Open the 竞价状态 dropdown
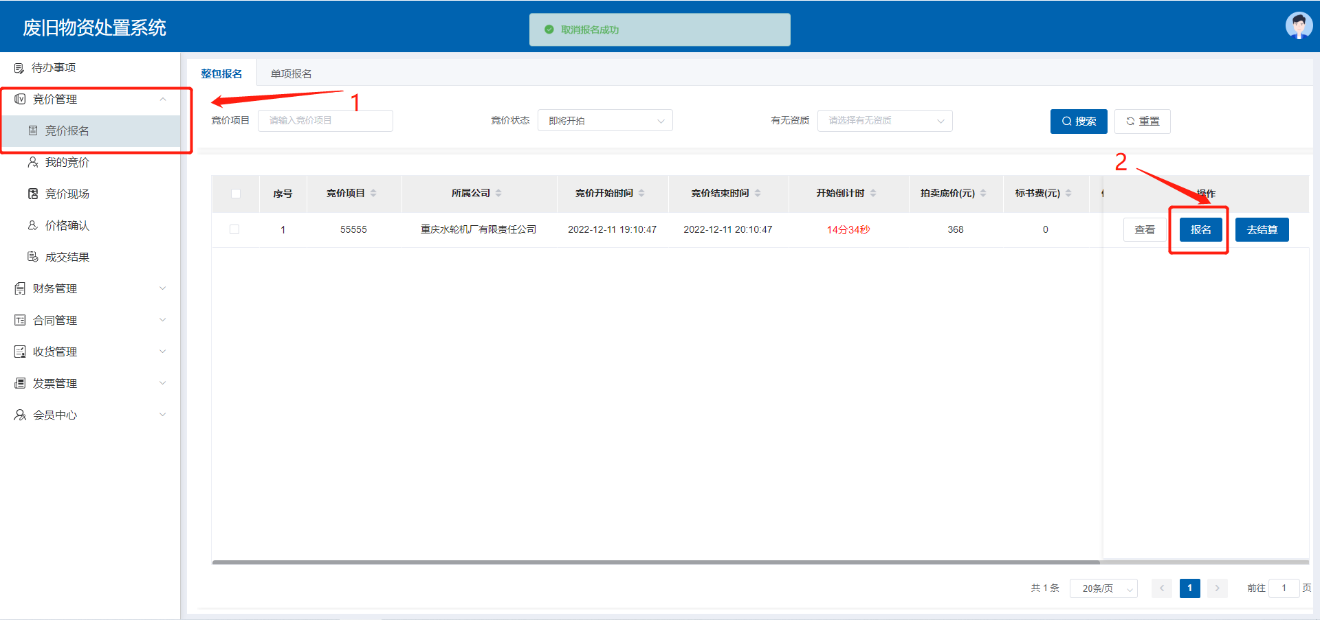1320x620 pixels. [x=605, y=121]
